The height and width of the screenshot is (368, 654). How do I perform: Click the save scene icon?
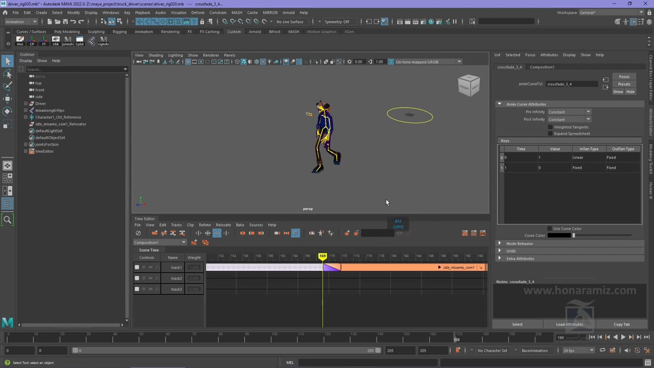[x=65, y=21]
